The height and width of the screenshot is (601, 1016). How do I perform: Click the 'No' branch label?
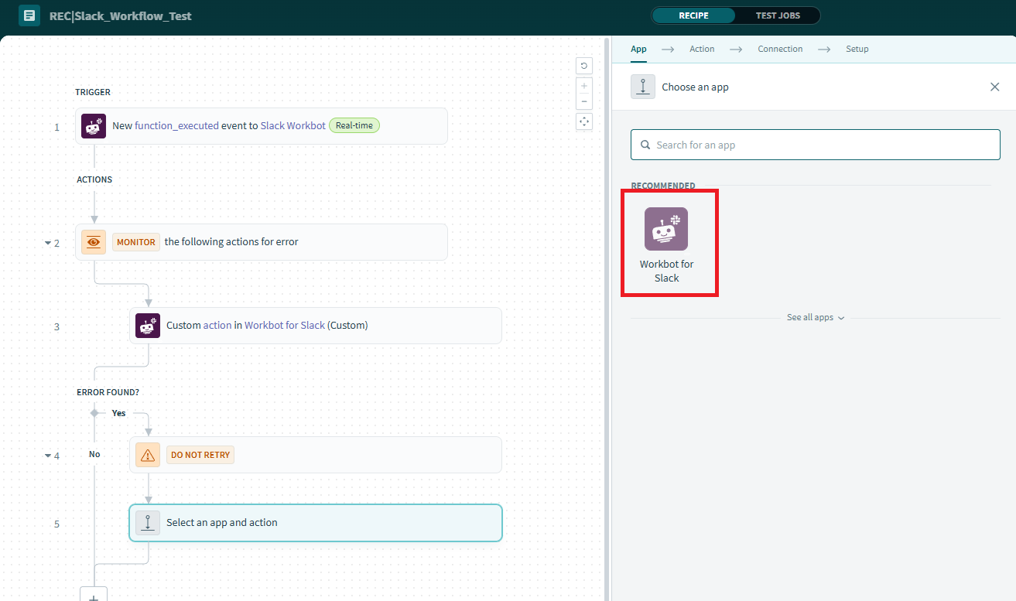tap(94, 454)
